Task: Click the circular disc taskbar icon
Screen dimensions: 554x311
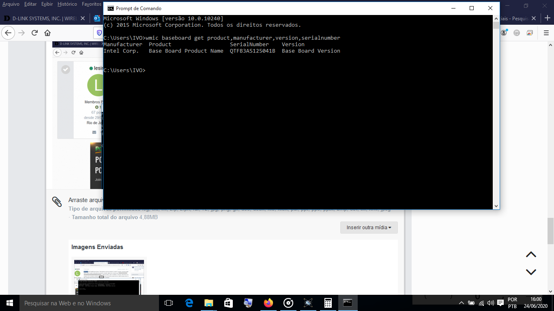Action: coord(288,303)
